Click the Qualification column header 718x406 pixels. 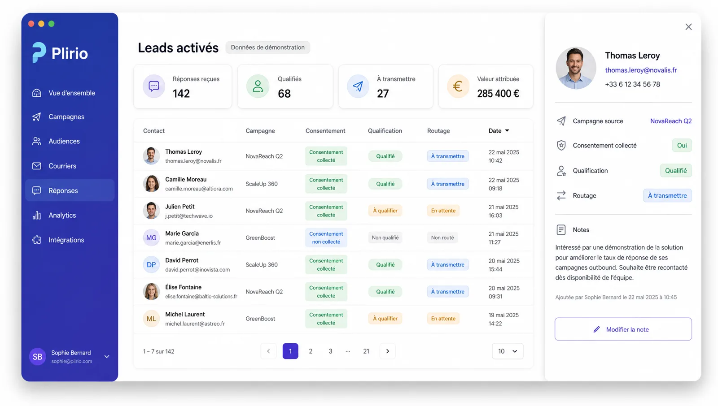click(385, 131)
